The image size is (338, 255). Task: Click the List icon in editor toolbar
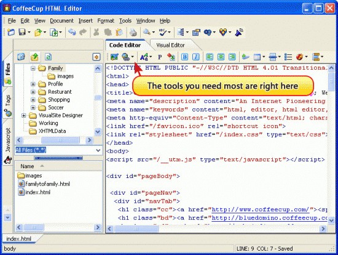click(x=288, y=57)
